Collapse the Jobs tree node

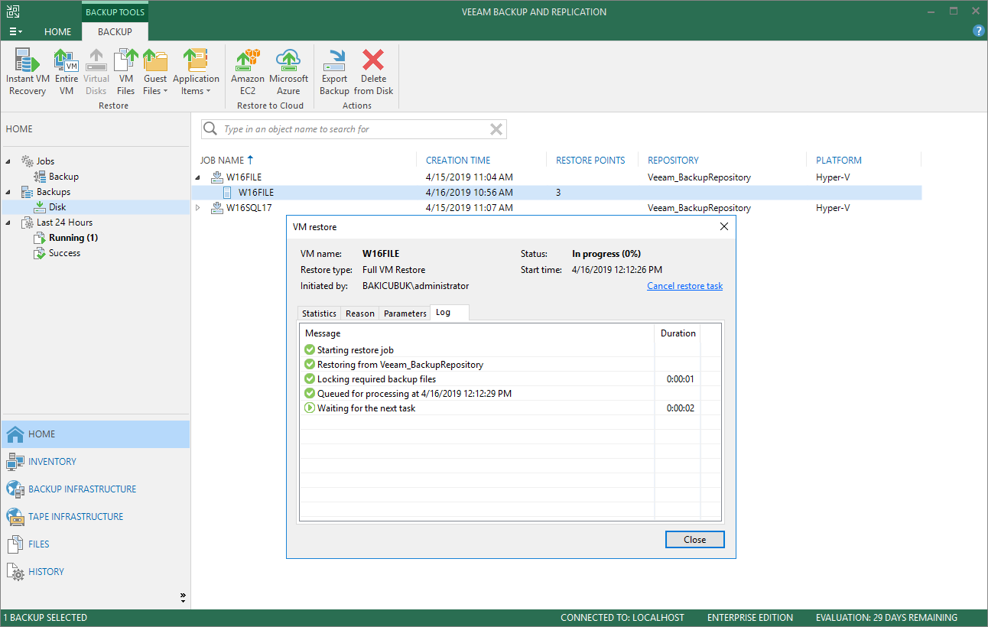coord(9,161)
